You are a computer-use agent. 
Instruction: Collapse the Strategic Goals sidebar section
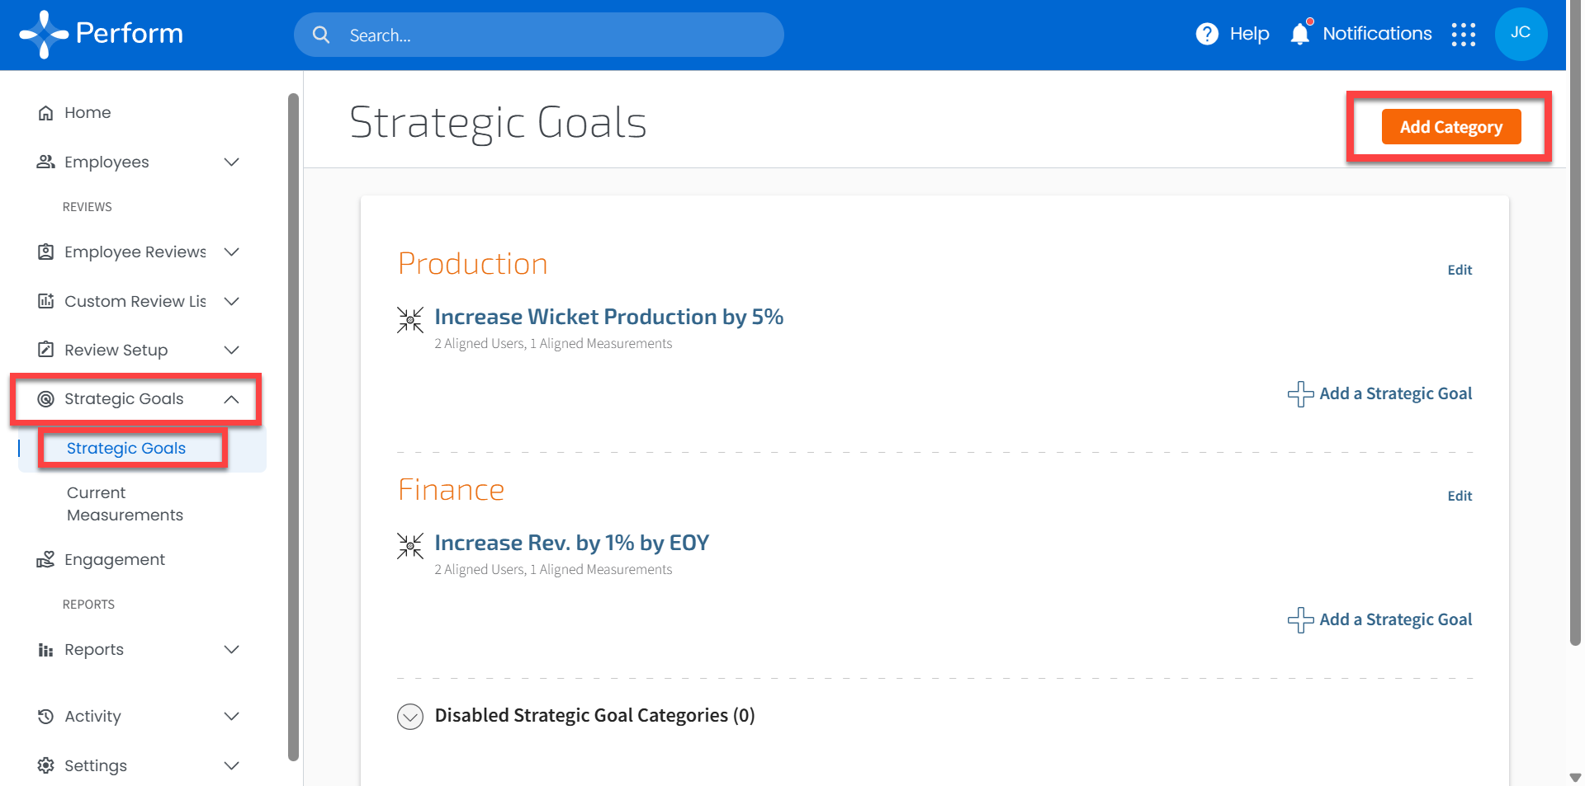pyautogui.click(x=232, y=399)
